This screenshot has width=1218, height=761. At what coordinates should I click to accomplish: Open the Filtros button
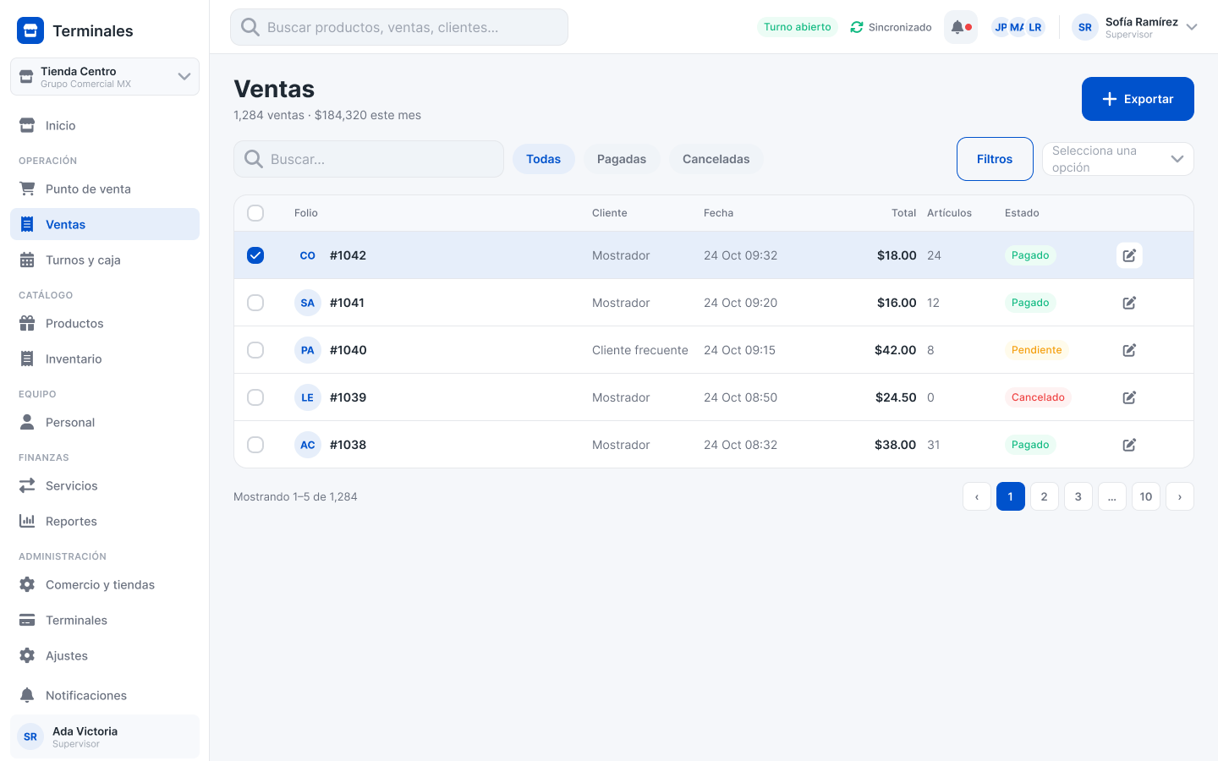995,159
